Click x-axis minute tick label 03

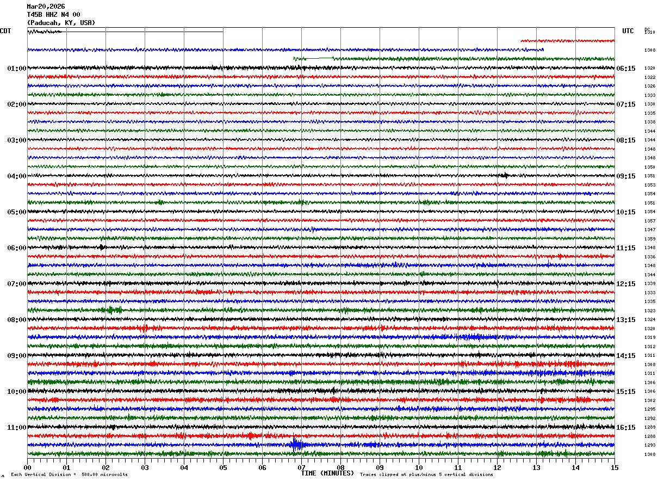(145, 467)
